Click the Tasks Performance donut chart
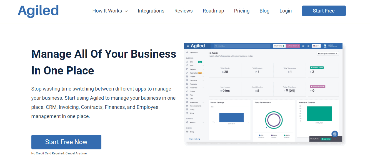Screen dimensions: 370x158 (274, 120)
